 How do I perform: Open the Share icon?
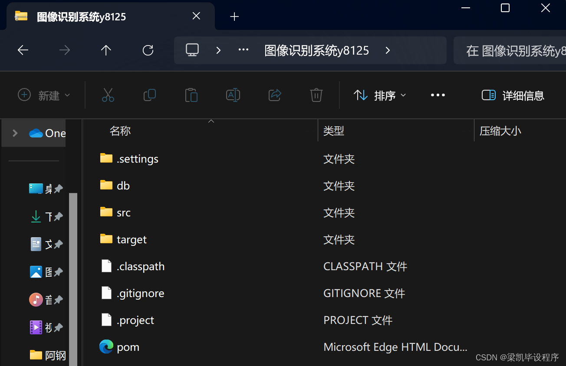coord(274,95)
